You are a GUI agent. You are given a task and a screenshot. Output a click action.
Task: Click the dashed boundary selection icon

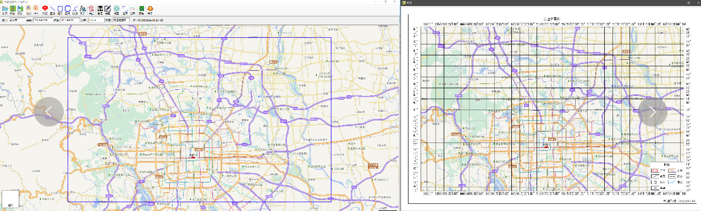coord(125,9)
